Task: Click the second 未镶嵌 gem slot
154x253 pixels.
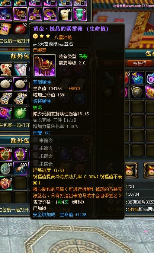Action: coord(43,148)
